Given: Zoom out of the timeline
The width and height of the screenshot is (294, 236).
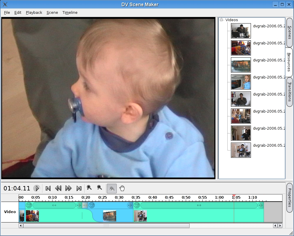Looking at the screenshot, I should 100,188.
